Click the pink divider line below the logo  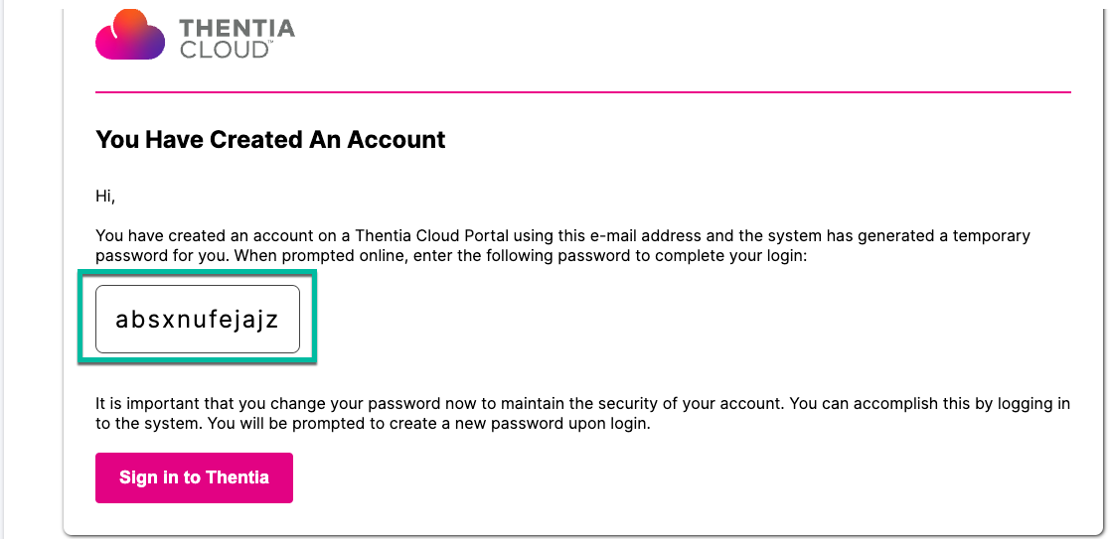pyautogui.click(x=583, y=92)
